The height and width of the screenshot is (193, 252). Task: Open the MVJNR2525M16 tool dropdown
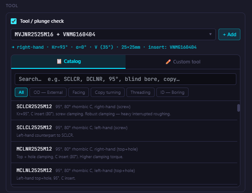pyautogui.click(x=113, y=34)
